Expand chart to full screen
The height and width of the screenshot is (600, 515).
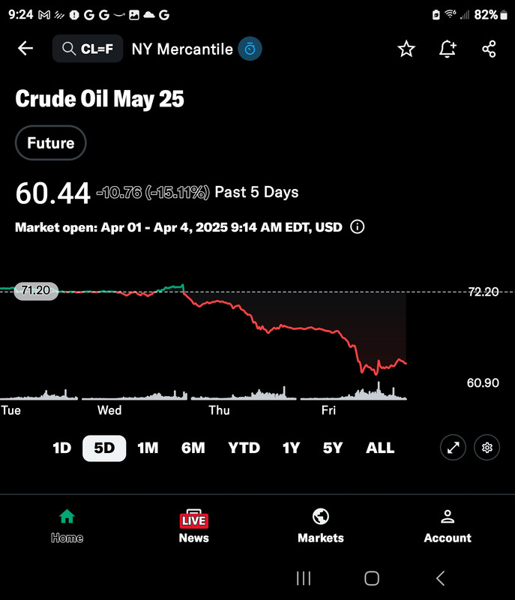453,447
